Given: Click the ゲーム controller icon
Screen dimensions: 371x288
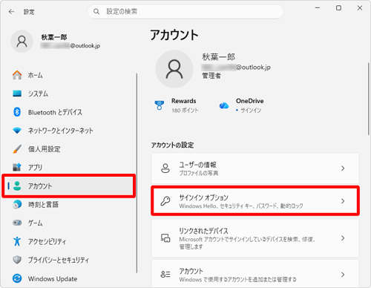Looking at the screenshot, I should tap(17, 223).
